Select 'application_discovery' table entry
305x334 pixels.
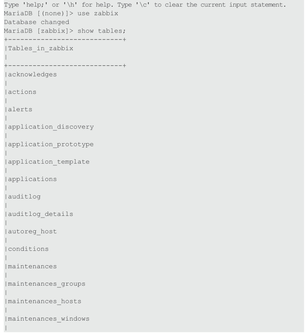[51, 127]
